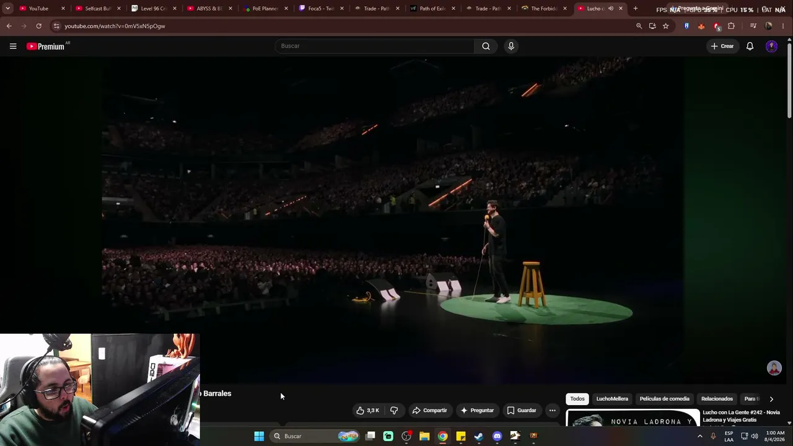The image size is (793, 446).
Task: Like the video with 3,3 K likes
Action: [367, 410]
